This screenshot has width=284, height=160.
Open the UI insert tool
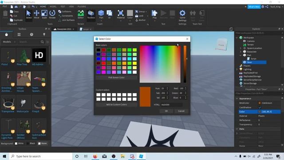tap(110, 14)
